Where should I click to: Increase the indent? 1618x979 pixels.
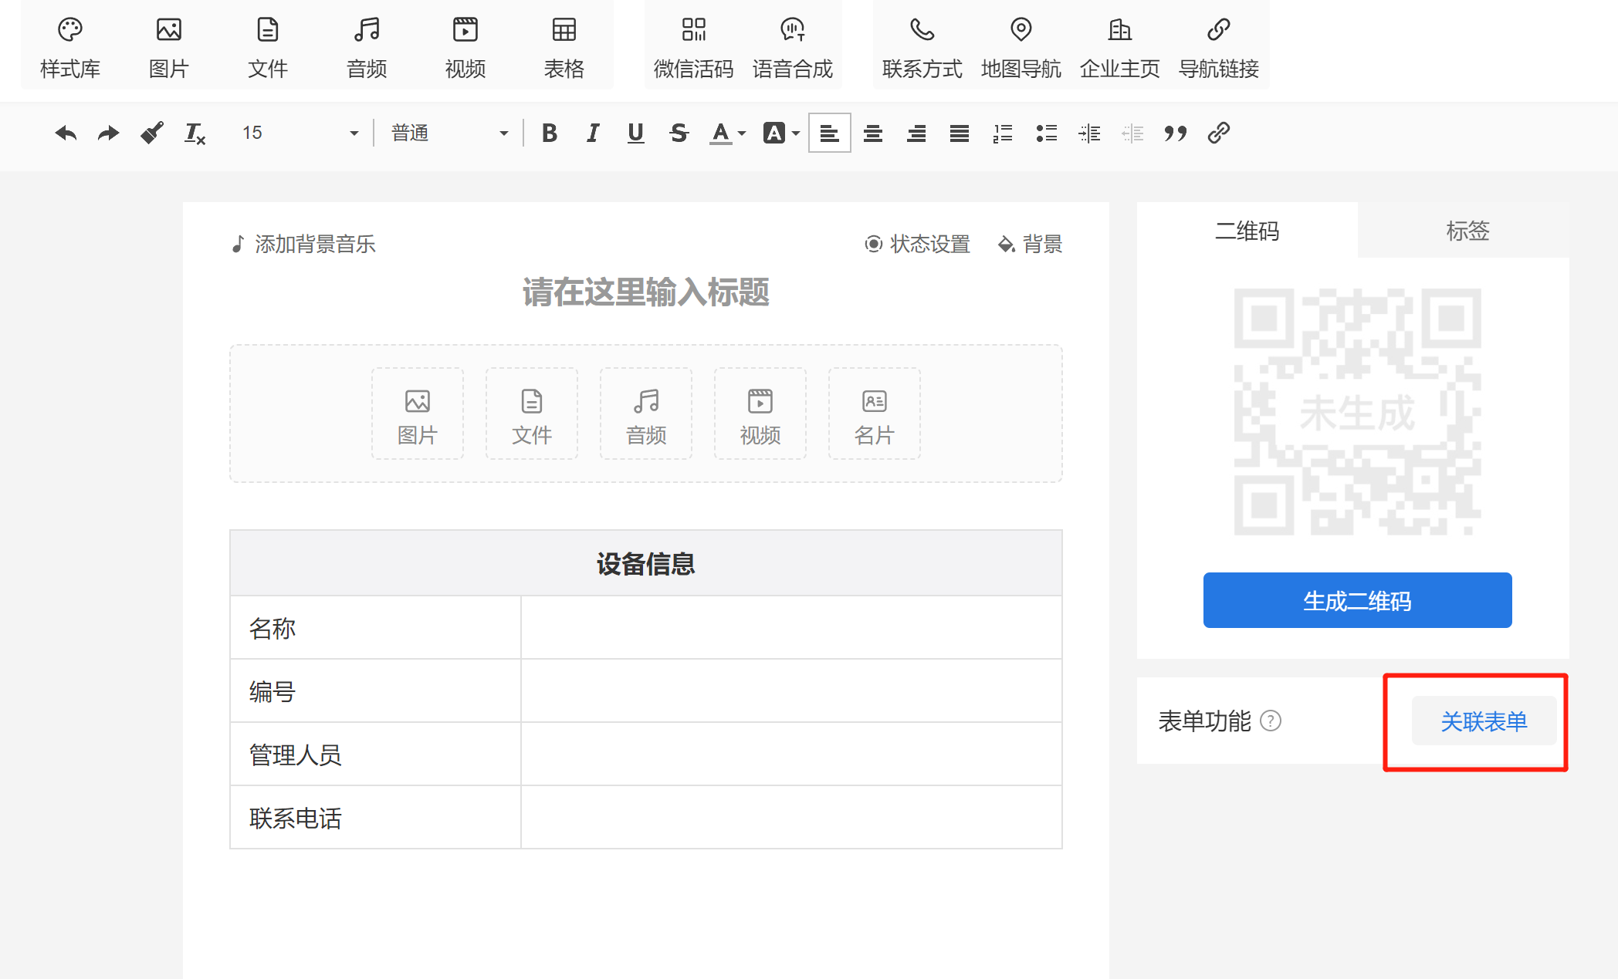(1089, 133)
